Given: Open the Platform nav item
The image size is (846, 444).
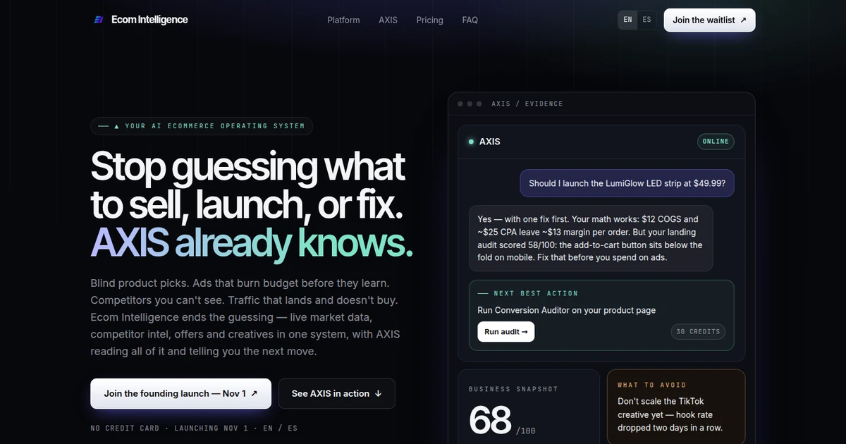Looking at the screenshot, I should coord(343,20).
